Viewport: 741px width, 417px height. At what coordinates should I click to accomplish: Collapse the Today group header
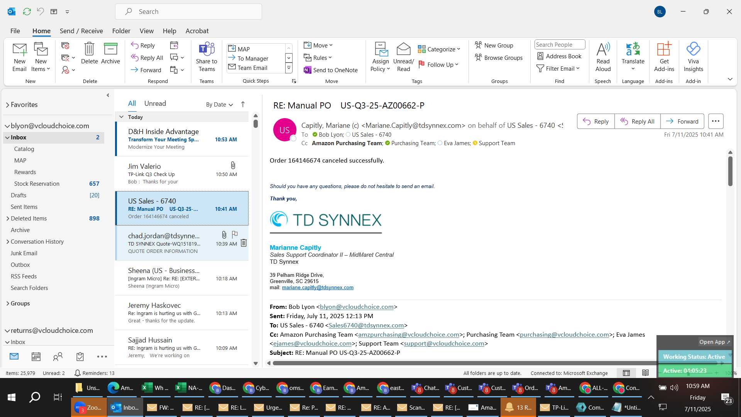click(x=121, y=117)
